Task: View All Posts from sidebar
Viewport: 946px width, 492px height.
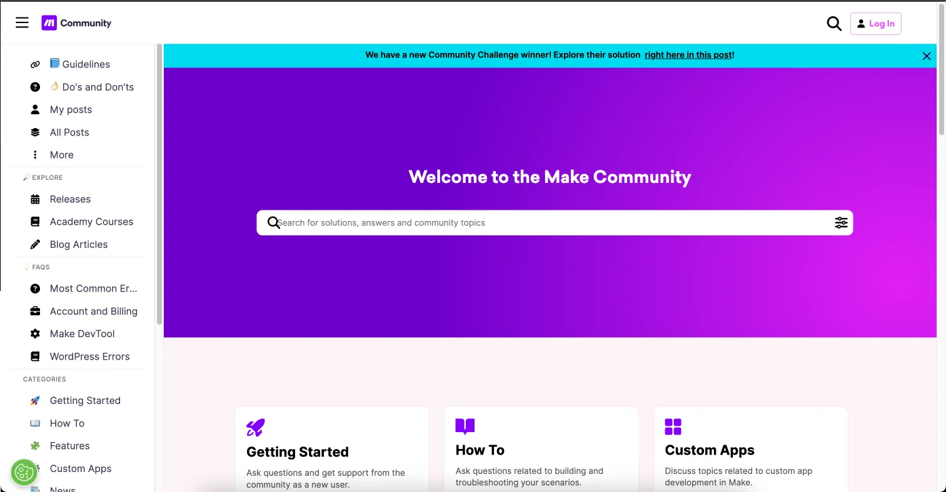Action: (x=69, y=132)
